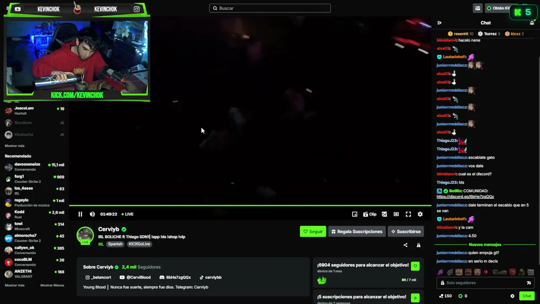Open top gifter resenttt
540x304 pixels.
[x=461, y=34]
